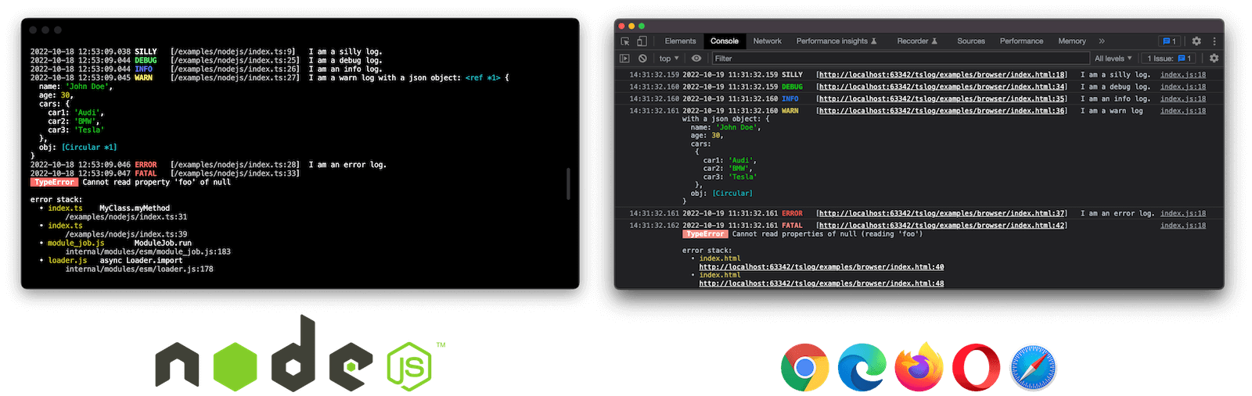Open the index.html:36 link in the WARN log
Viewport: 1252px width, 396px height.
pos(941,111)
